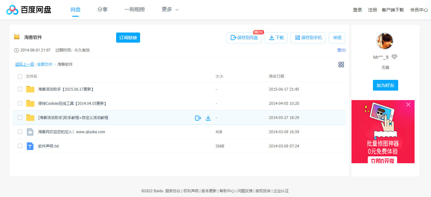Click the 加为好友 button

pyautogui.click(x=385, y=85)
